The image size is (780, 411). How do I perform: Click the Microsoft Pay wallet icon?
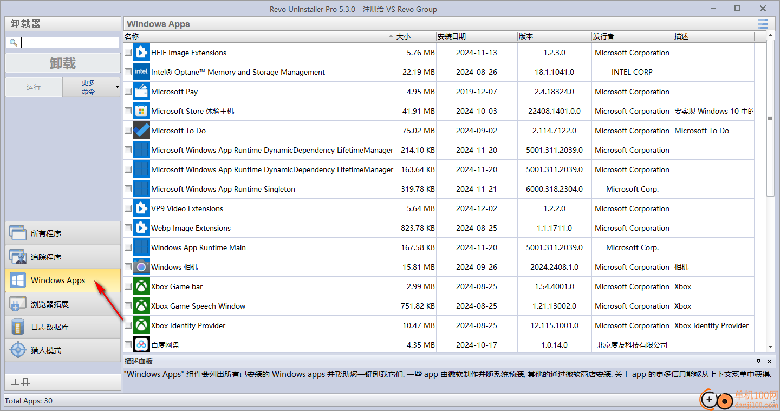141,92
